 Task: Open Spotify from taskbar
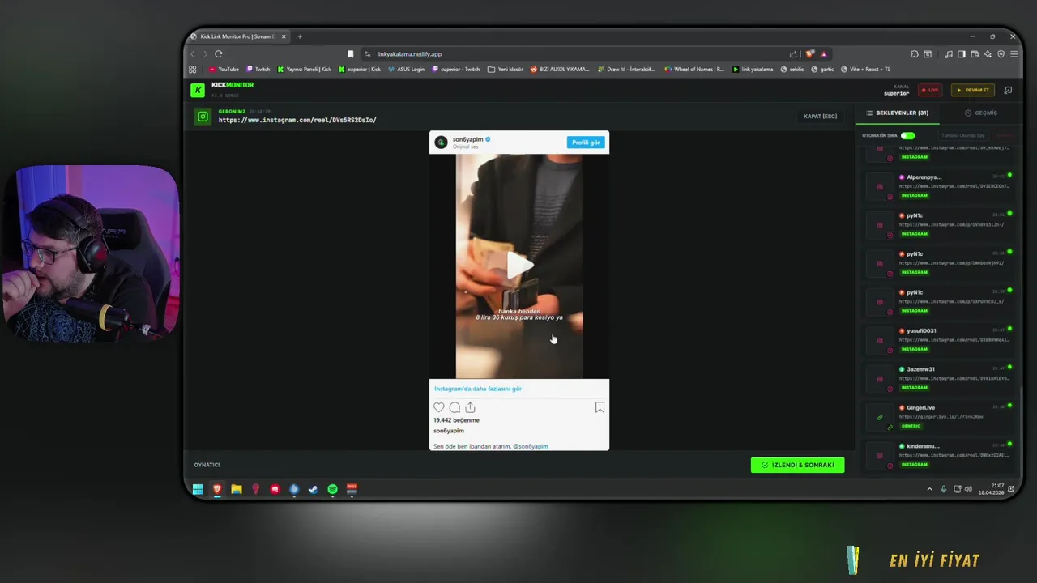332,489
